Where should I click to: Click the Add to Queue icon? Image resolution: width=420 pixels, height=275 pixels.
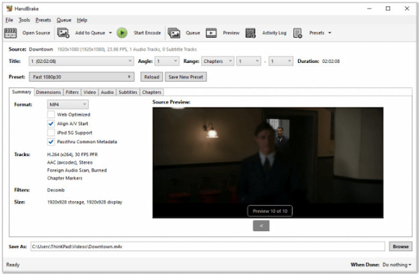pos(64,33)
